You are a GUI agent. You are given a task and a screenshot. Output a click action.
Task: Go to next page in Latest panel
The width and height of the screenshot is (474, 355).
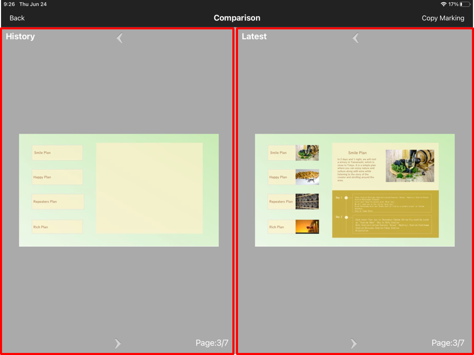(x=353, y=343)
